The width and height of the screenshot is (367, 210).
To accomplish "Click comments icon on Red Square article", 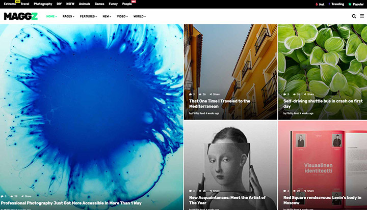I will coord(286,191).
